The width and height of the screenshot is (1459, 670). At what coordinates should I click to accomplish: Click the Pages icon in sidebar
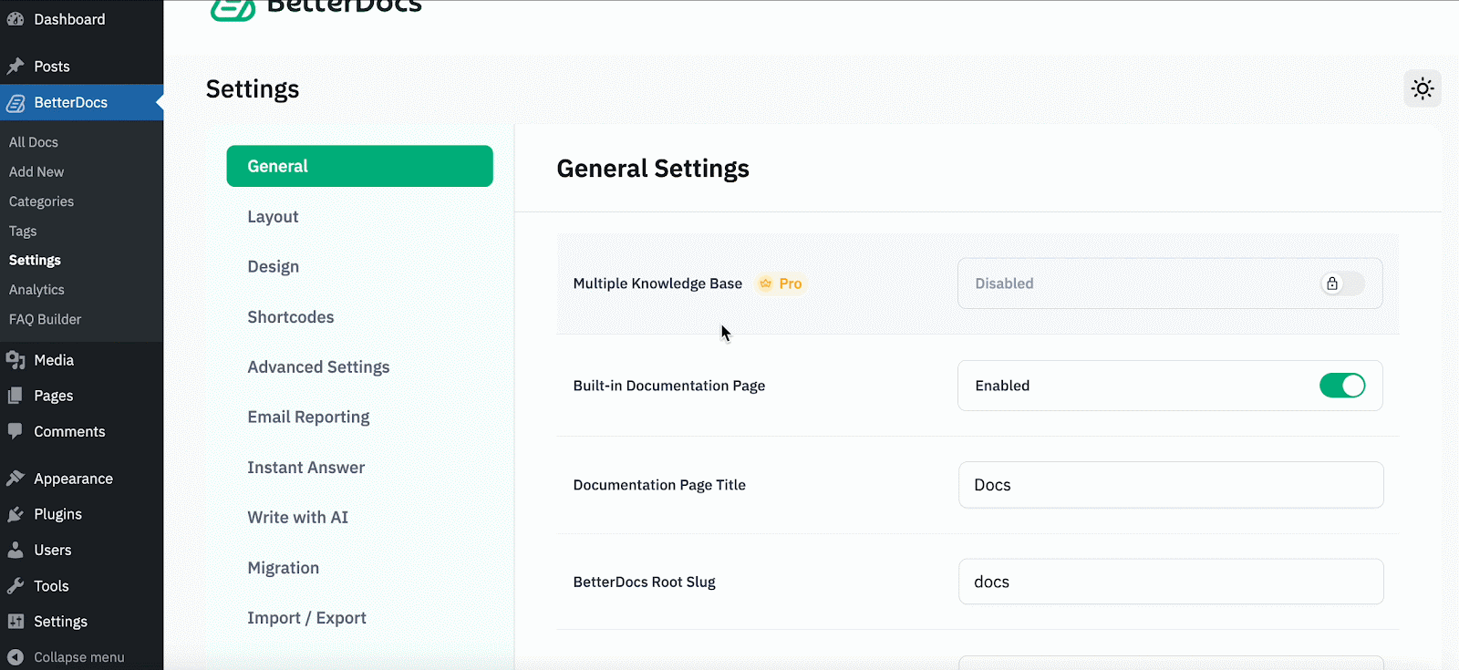(x=16, y=396)
